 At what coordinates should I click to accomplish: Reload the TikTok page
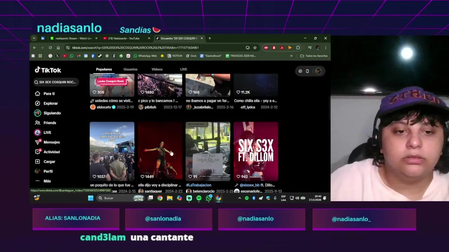coord(50,48)
